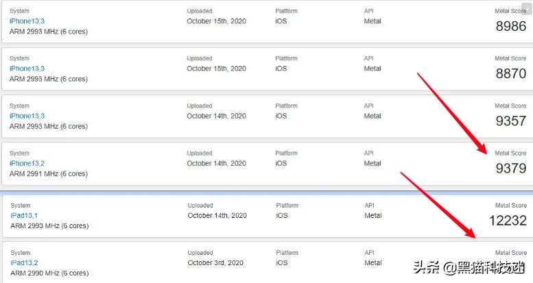Click the Metal API value in the iPad13,1 row
This screenshot has height=283, width=533.
[373, 215]
